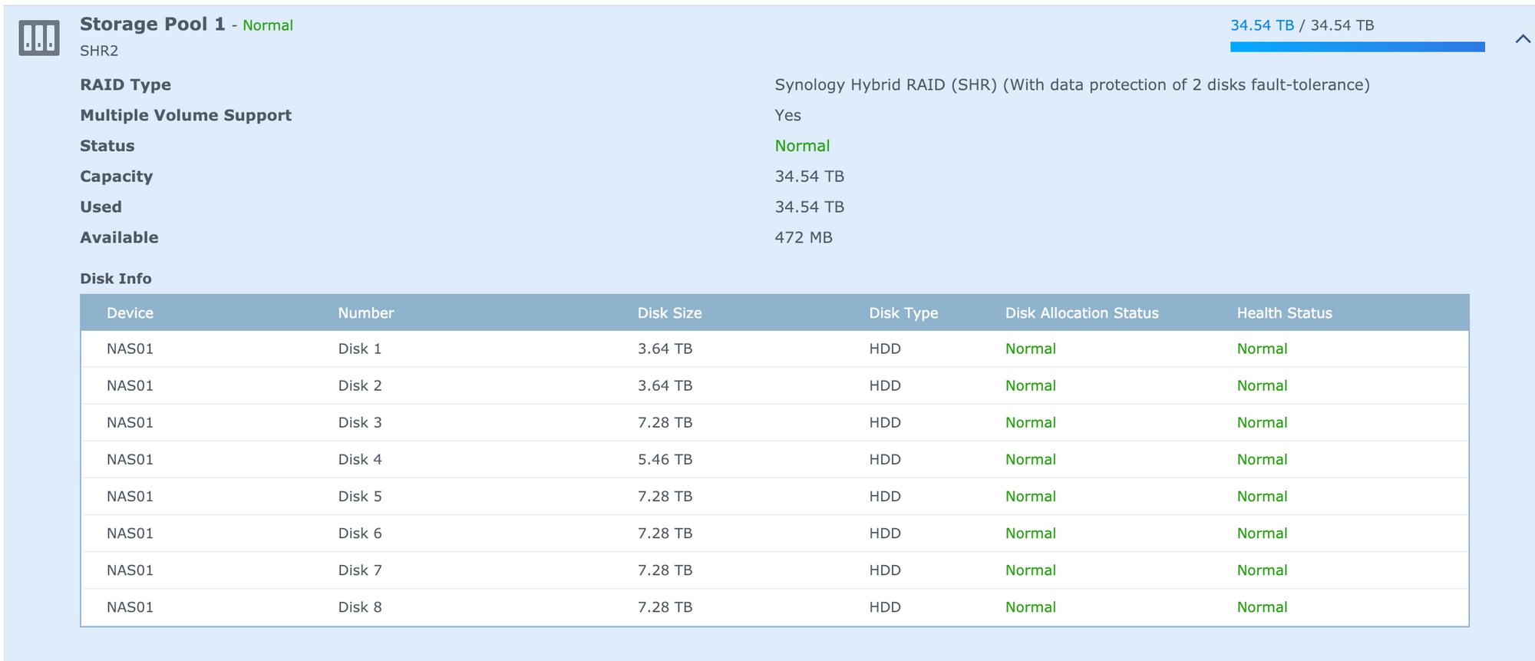Select the Synology Hybrid RAID description text
Screen dimensions: 1535x661
pyautogui.click(x=1072, y=85)
